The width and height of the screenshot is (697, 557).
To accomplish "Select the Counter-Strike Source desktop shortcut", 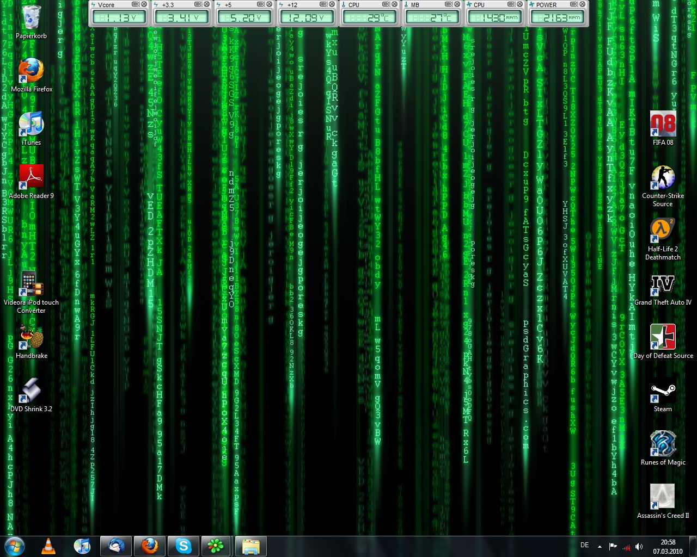I will point(663,185).
